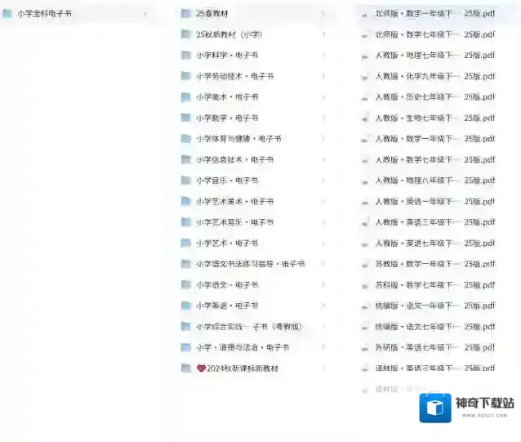Click the folder icon beside 25春教材
This screenshot has width=521, height=442.
coord(186,14)
